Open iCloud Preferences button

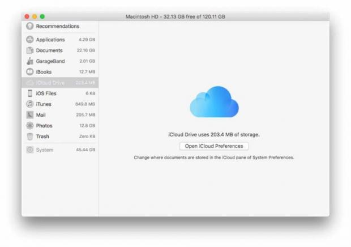coord(214,146)
